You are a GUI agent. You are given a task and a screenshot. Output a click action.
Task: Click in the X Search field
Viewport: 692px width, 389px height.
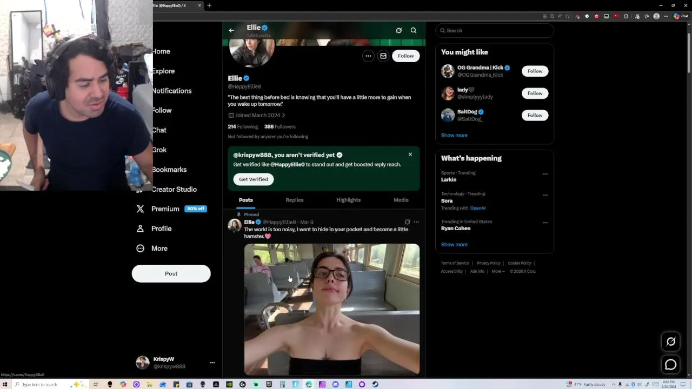coord(495,31)
